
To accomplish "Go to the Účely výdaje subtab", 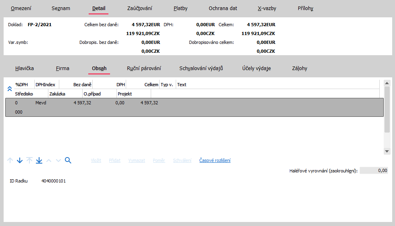I will [x=256, y=68].
